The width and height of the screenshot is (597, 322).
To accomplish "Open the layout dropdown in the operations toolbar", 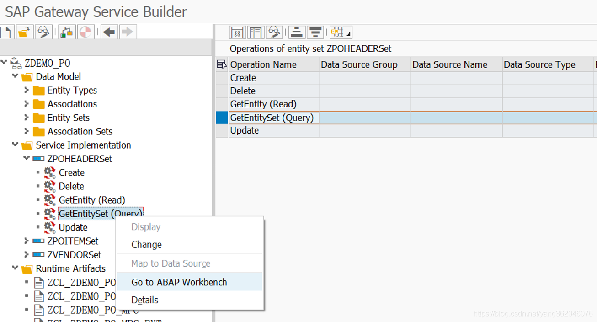I will (341, 32).
